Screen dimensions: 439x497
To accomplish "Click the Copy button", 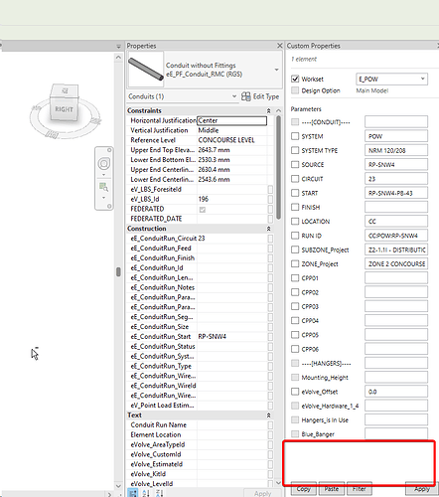I will 304,489.
